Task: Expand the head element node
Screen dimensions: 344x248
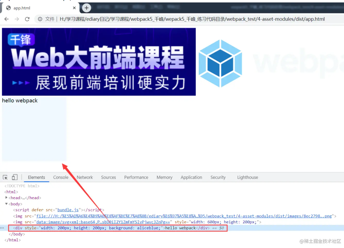Action: click(6, 197)
